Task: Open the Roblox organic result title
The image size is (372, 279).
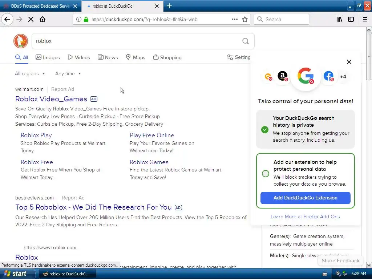Action: 27,257
